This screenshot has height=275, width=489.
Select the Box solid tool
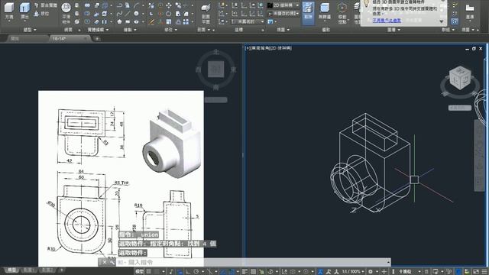click(9, 11)
